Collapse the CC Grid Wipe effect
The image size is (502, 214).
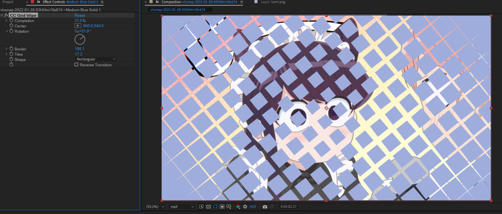pos(2,15)
